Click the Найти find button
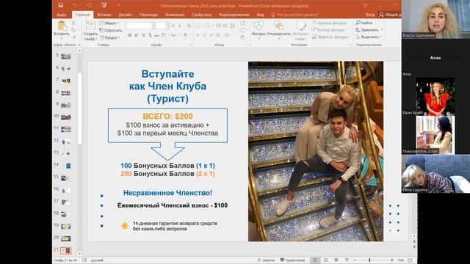Viewport: 470px width, 264px height. coord(364,23)
